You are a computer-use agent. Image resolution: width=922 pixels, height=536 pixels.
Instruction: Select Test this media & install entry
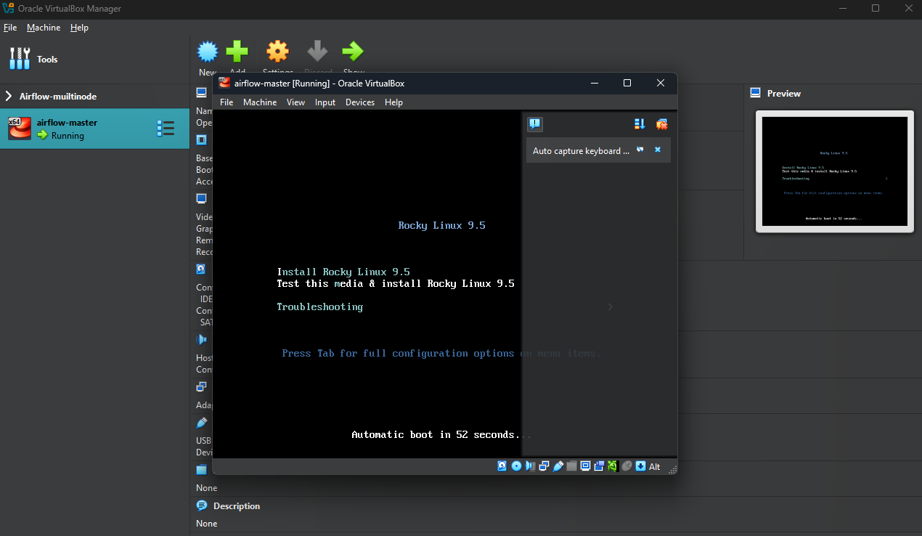click(x=396, y=283)
